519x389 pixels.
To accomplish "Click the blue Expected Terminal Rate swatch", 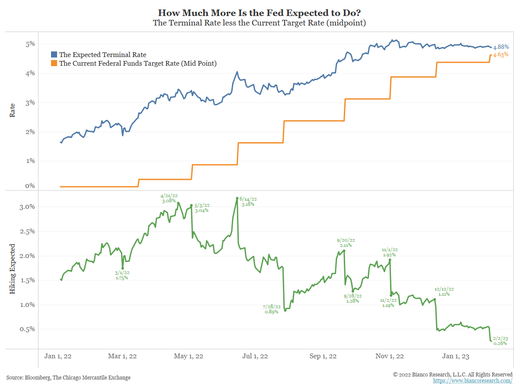I will tap(54, 55).
